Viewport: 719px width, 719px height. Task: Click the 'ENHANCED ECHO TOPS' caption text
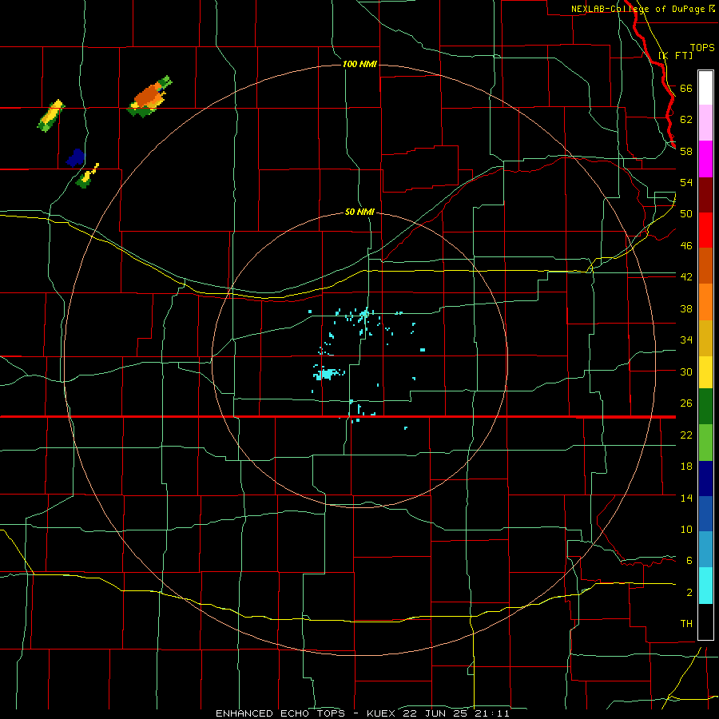[280, 713]
